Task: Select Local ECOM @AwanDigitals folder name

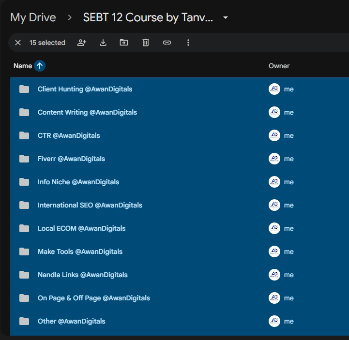Action: pyautogui.click(x=81, y=228)
